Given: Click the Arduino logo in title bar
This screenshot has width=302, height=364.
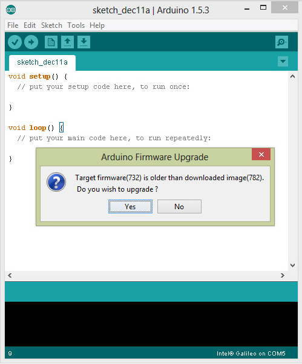Looking at the screenshot, I should tap(11, 10).
